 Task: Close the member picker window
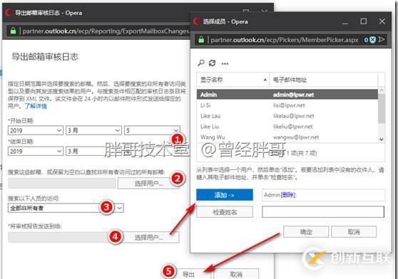pos(382,21)
